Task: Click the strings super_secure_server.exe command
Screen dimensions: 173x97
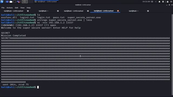Action: point(65,20)
